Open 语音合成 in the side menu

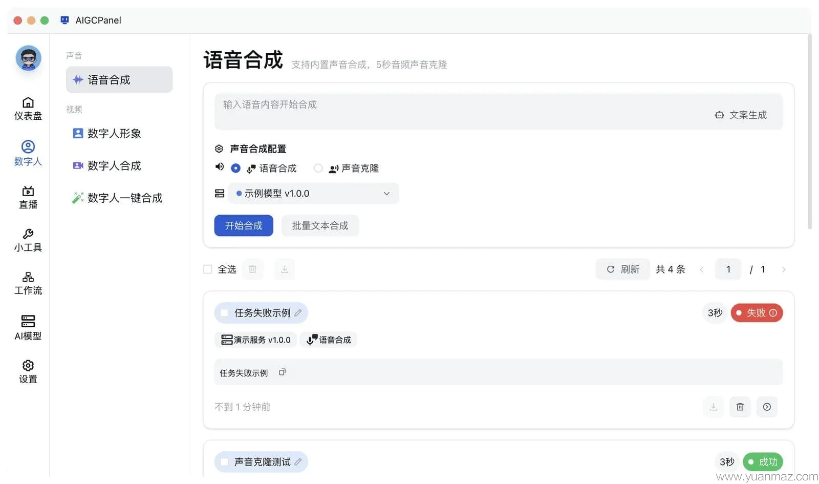[x=119, y=79]
